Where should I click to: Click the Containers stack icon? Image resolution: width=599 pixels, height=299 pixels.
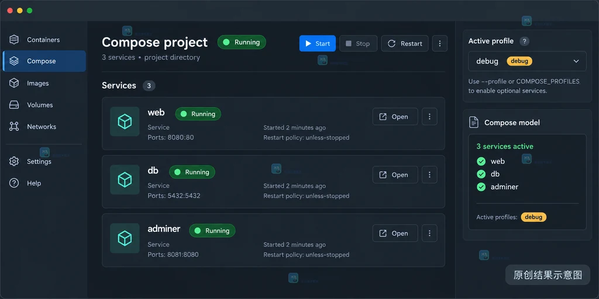14,40
